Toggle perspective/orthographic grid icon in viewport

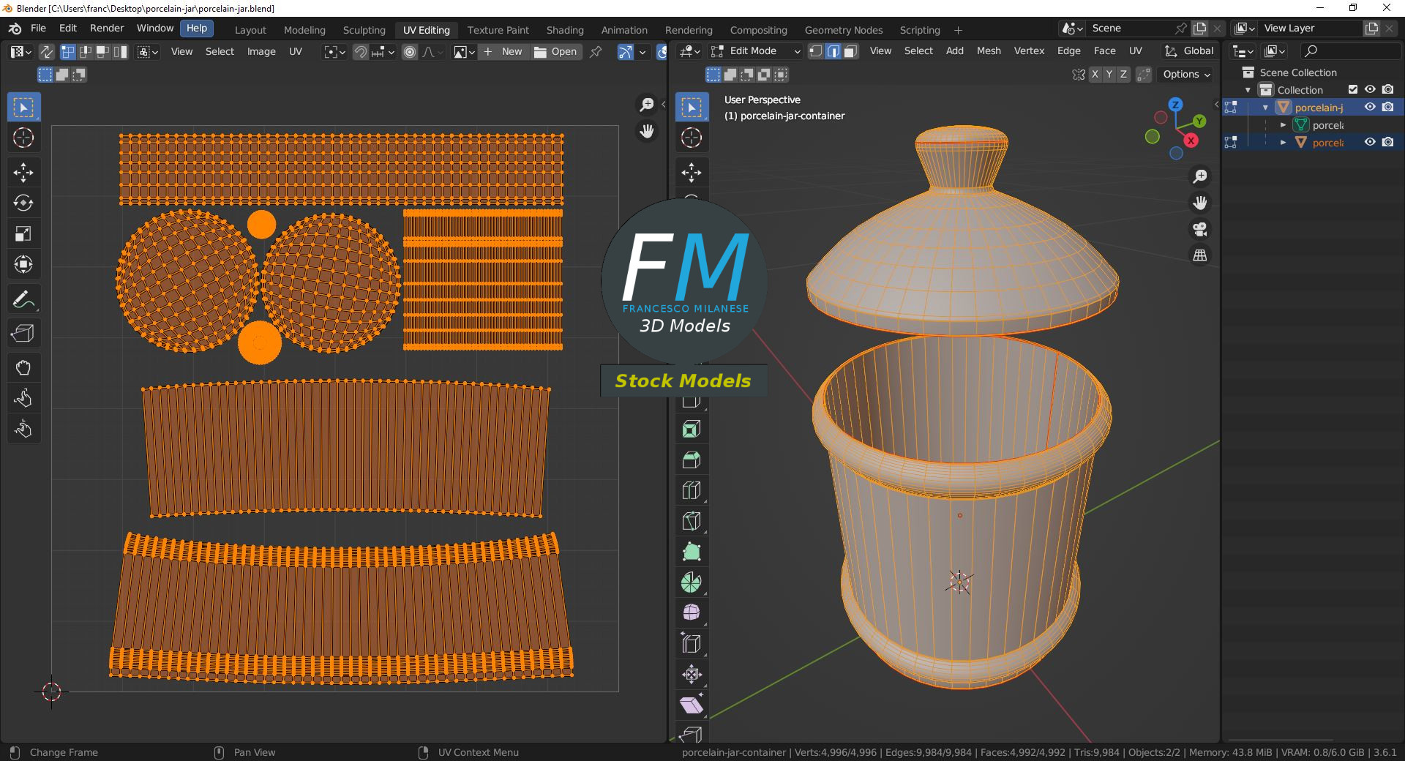(1200, 255)
